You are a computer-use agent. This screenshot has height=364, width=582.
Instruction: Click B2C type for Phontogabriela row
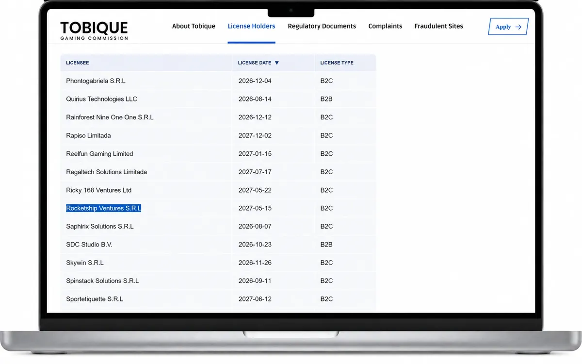(326, 81)
